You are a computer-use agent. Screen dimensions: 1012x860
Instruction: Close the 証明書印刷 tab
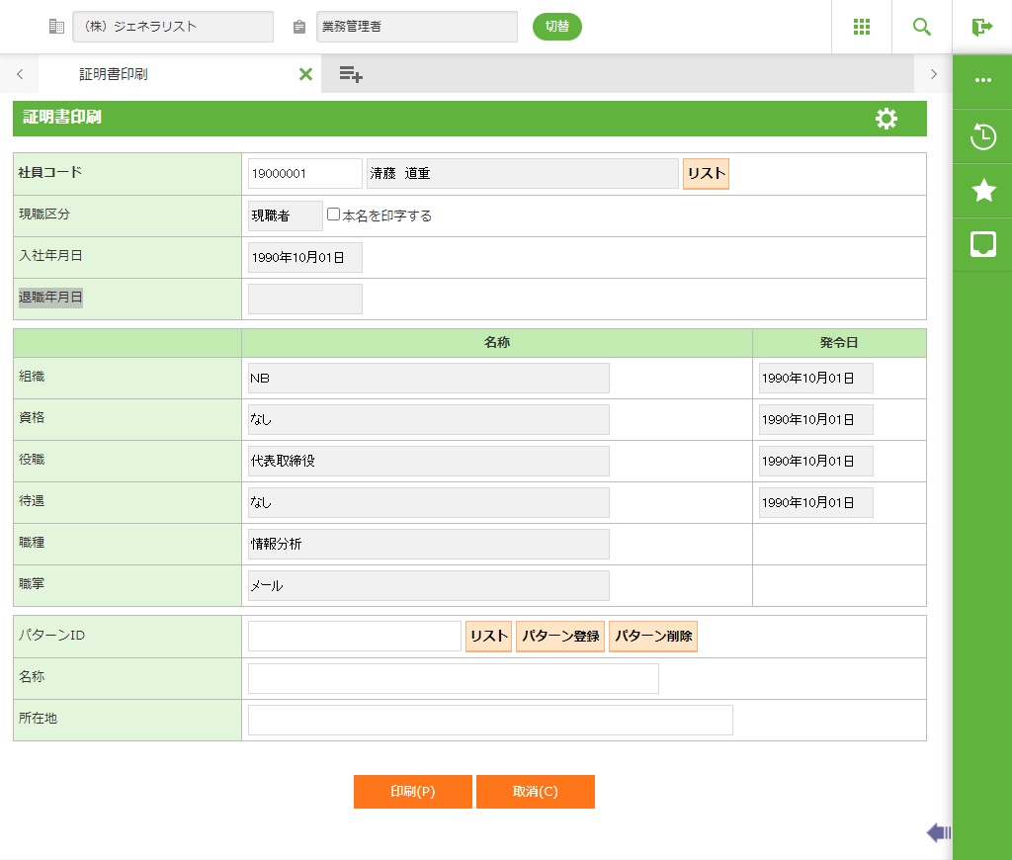coord(305,74)
